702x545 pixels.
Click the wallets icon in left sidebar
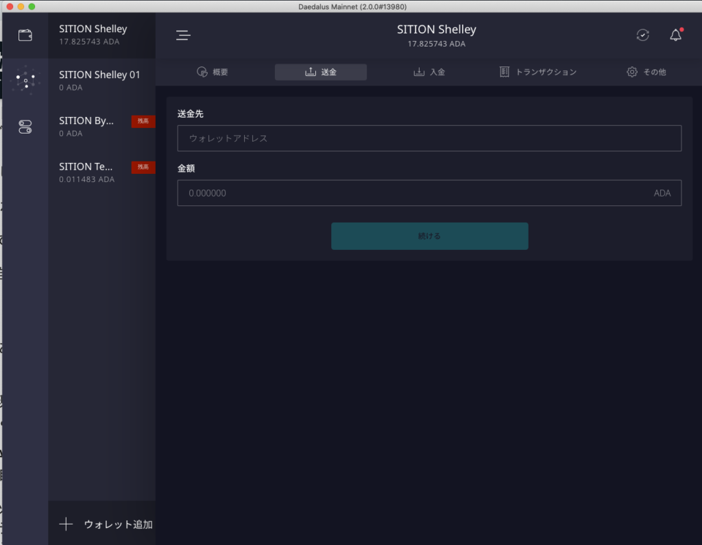pyautogui.click(x=25, y=36)
